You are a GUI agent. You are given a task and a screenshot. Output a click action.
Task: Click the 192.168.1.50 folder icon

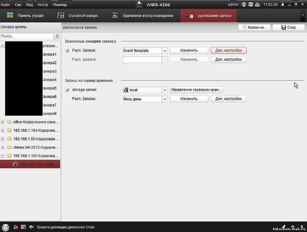[x=9, y=138]
